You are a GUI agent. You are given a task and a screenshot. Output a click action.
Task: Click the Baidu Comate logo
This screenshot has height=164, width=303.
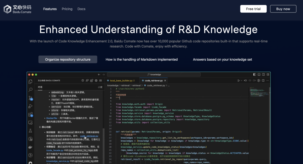click(17, 9)
